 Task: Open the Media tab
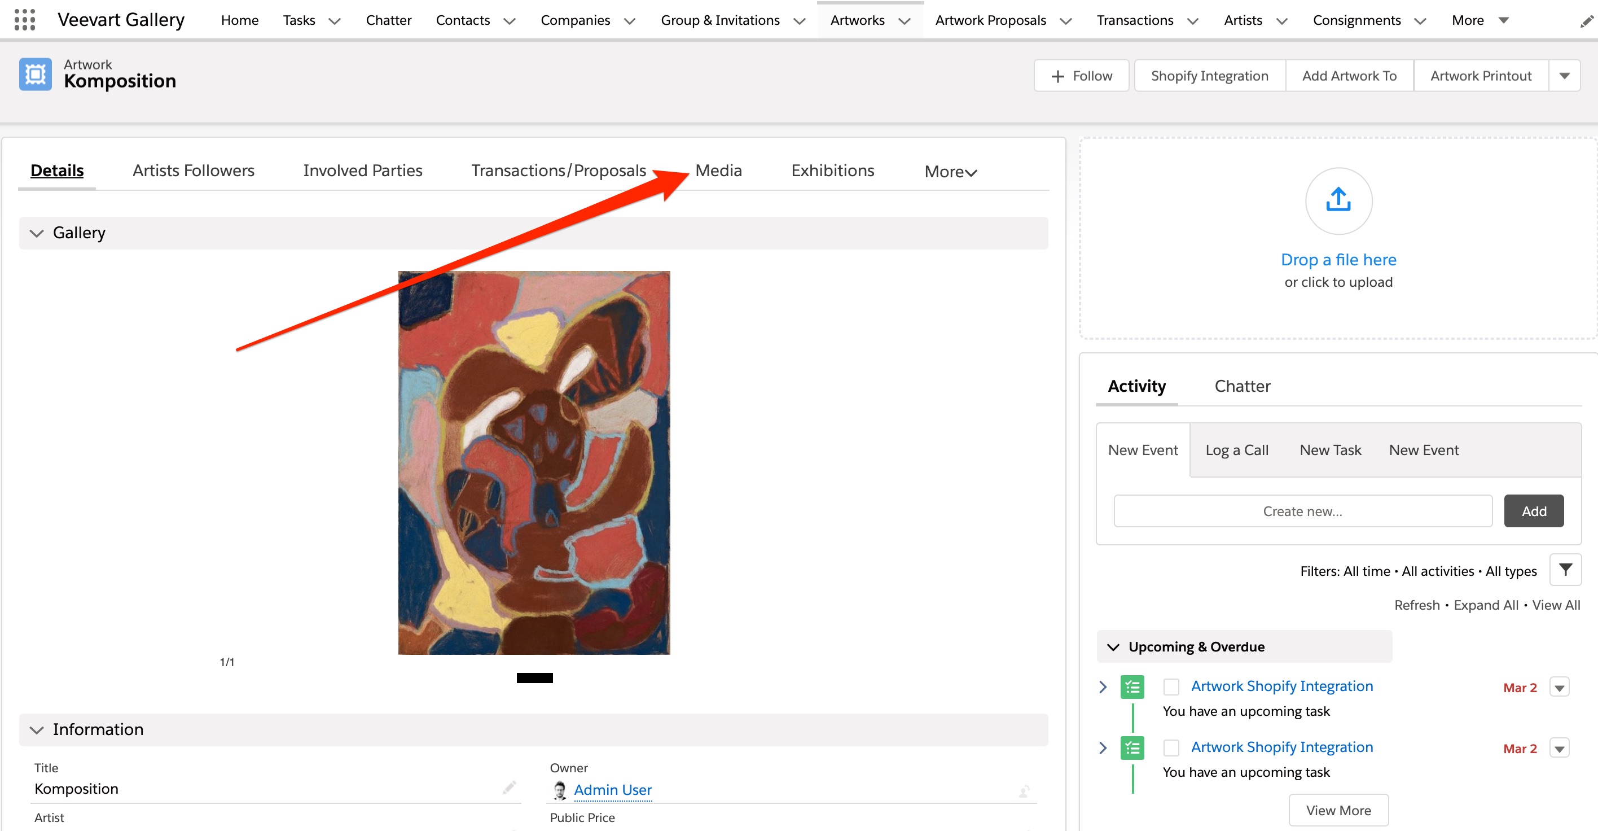[x=718, y=170]
